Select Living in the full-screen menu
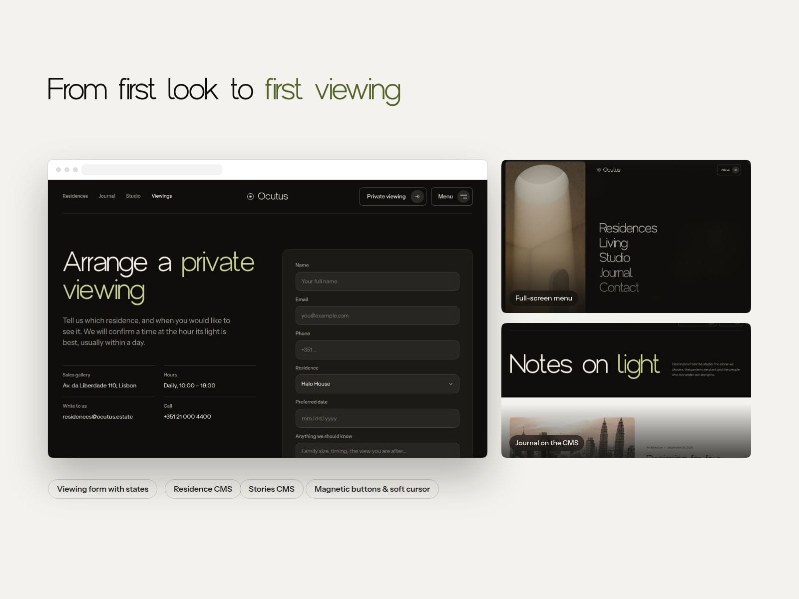 tap(613, 243)
